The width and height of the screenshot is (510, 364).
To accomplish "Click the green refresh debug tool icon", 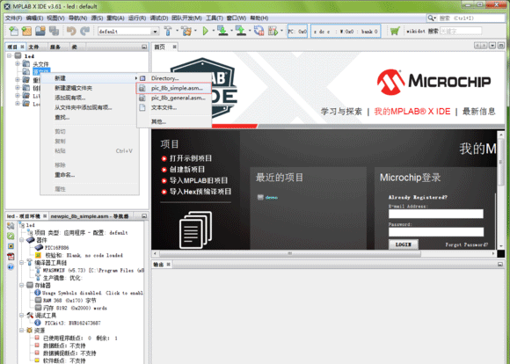I will pyautogui.click(x=11, y=236).
